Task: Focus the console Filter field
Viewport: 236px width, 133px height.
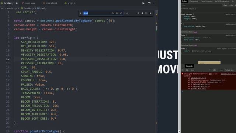Action: coord(221,70)
